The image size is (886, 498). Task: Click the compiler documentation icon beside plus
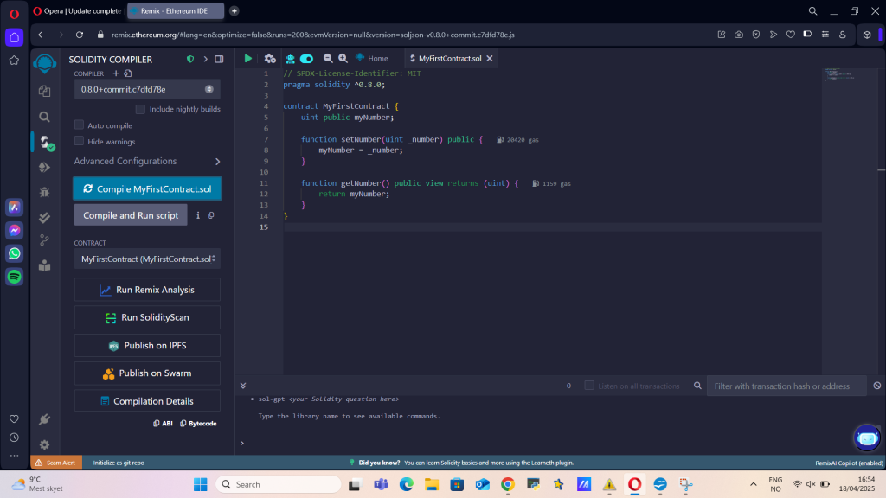pos(128,73)
